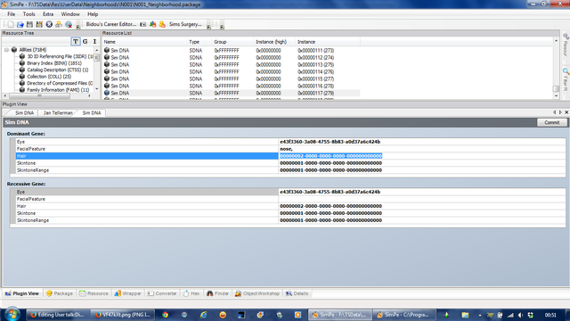The height and width of the screenshot is (321, 570).
Task: Open the Windows Start menu
Action: (x=12, y=314)
